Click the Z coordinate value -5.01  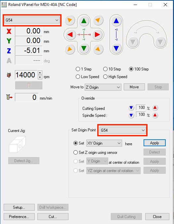pos(29,51)
